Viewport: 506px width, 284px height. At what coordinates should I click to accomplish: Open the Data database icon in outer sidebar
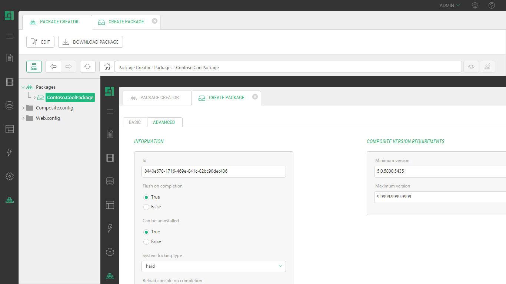click(x=10, y=105)
